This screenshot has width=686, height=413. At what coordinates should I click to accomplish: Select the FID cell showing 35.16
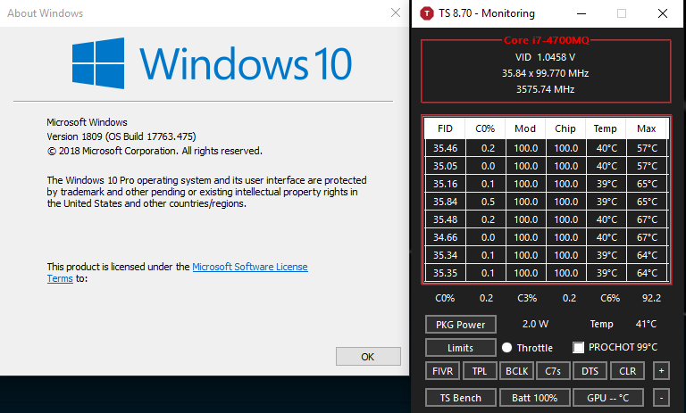coord(446,184)
